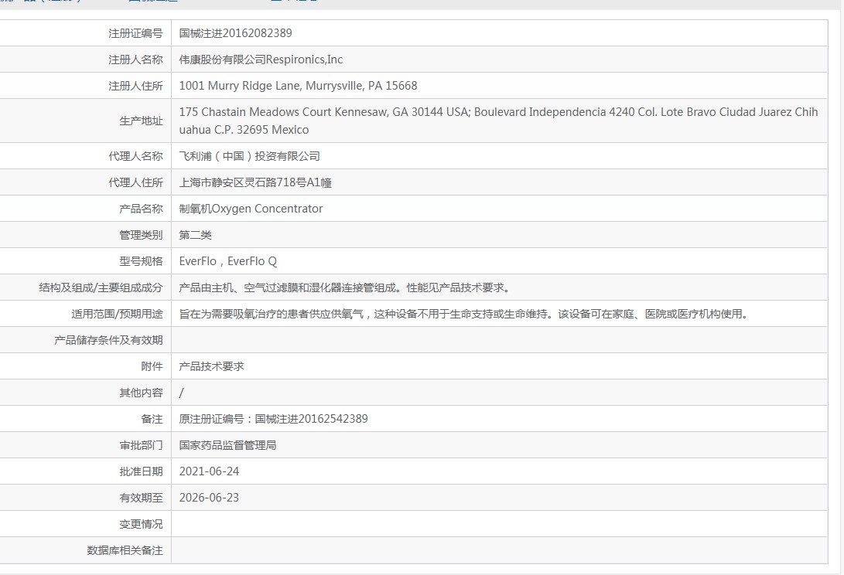Select address 1001 Murry Ridge Lane, Murrysville

tap(298, 86)
